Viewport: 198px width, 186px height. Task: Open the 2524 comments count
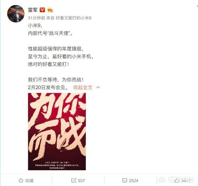click(134, 180)
